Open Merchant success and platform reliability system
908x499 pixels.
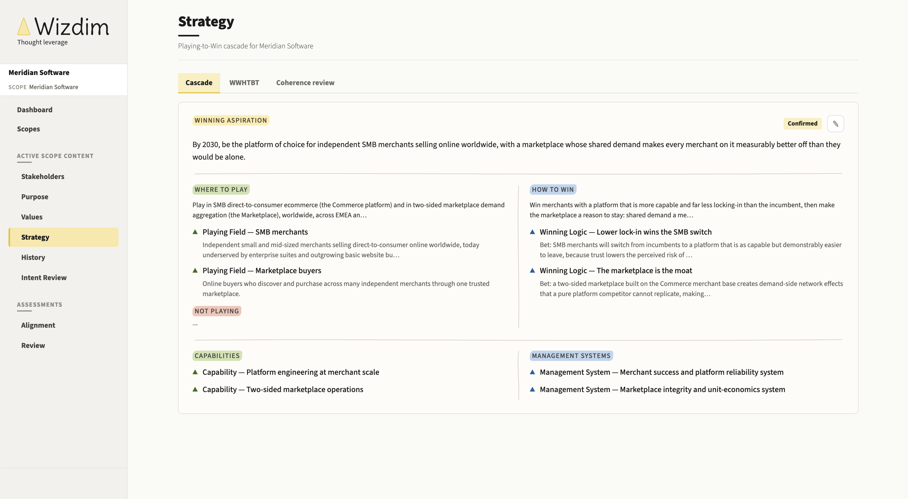click(x=662, y=372)
